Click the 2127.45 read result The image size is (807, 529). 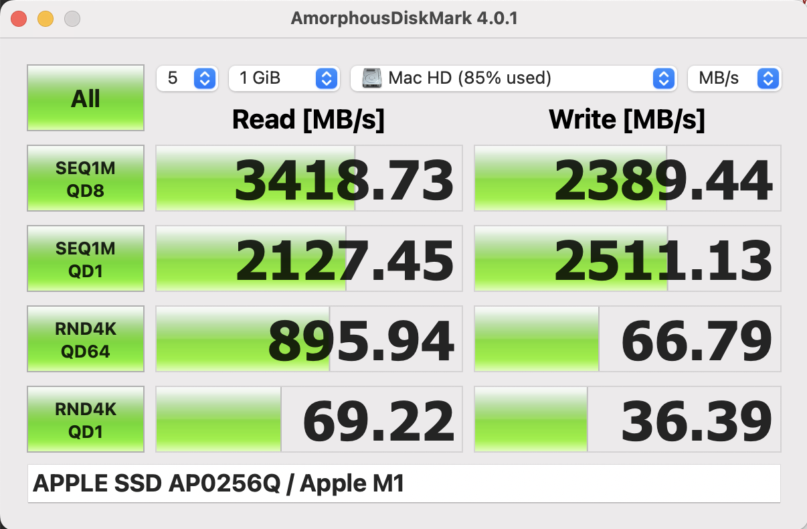(309, 258)
